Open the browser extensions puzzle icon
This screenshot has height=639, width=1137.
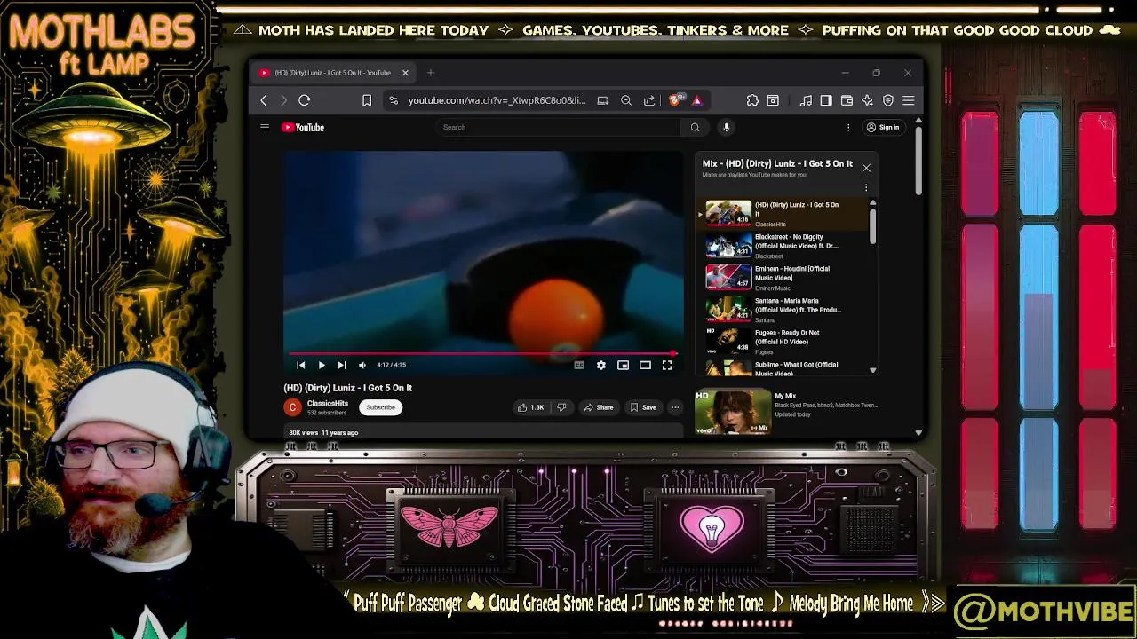pyautogui.click(x=752, y=100)
